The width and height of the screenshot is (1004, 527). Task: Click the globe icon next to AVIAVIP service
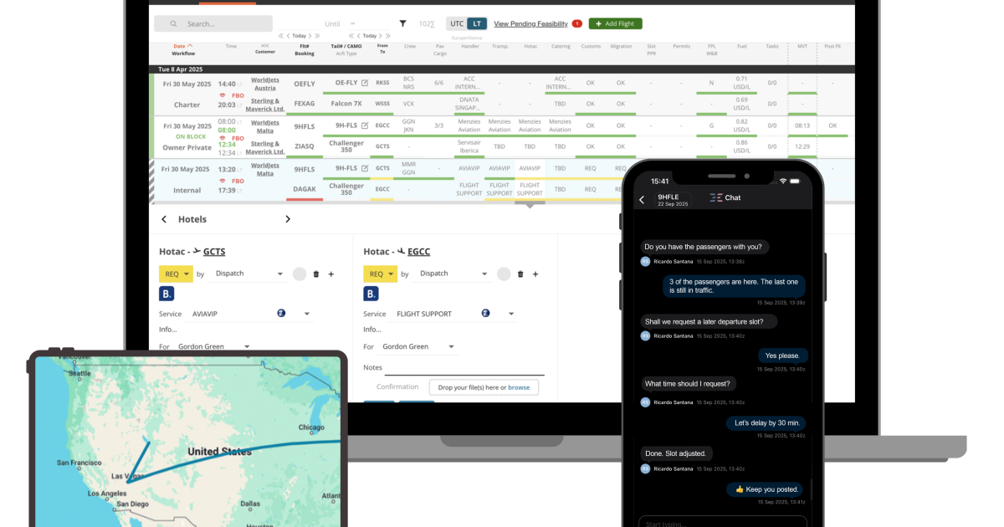(279, 313)
